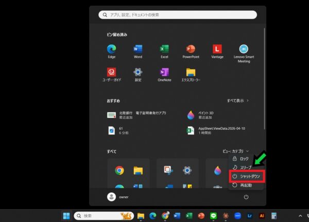Viewport: 309px width, 222px height.
Task: Open File Explorer from the taskbar
Action: (141, 216)
